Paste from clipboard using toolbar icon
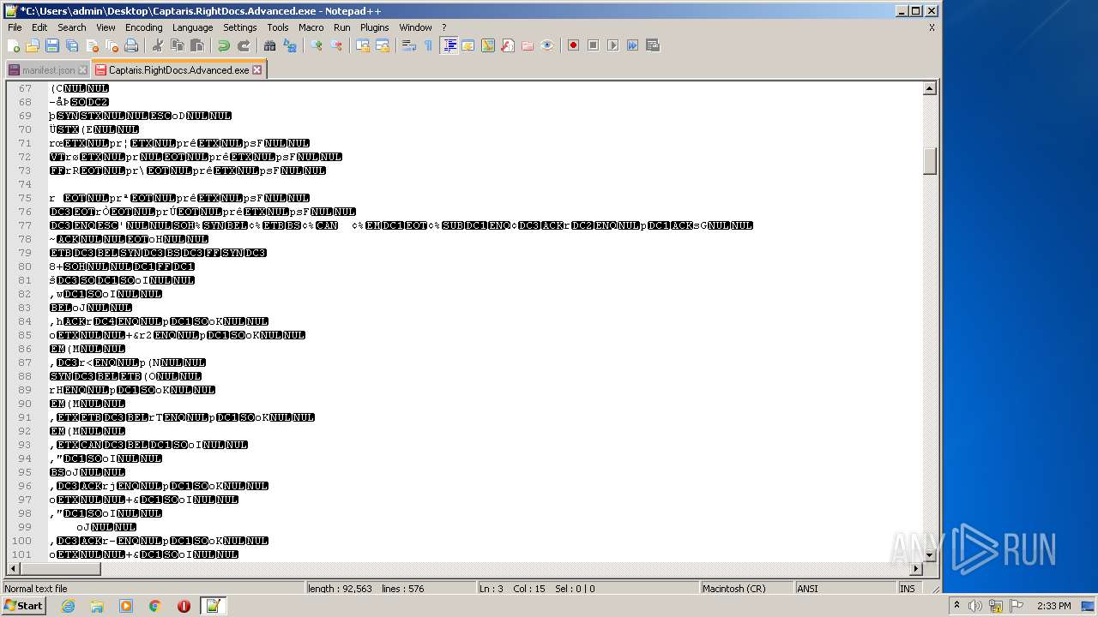Screen dimensions: 1098x617 point(196,45)
